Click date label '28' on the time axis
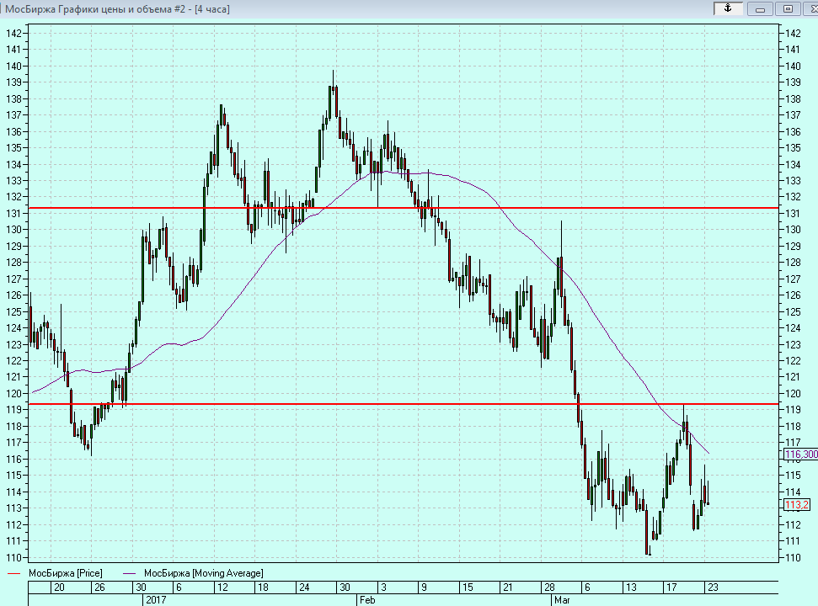The image size is (818, 606). tap(549, 587)
